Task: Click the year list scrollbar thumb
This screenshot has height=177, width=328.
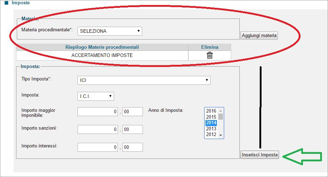Action: click(220, 116)
